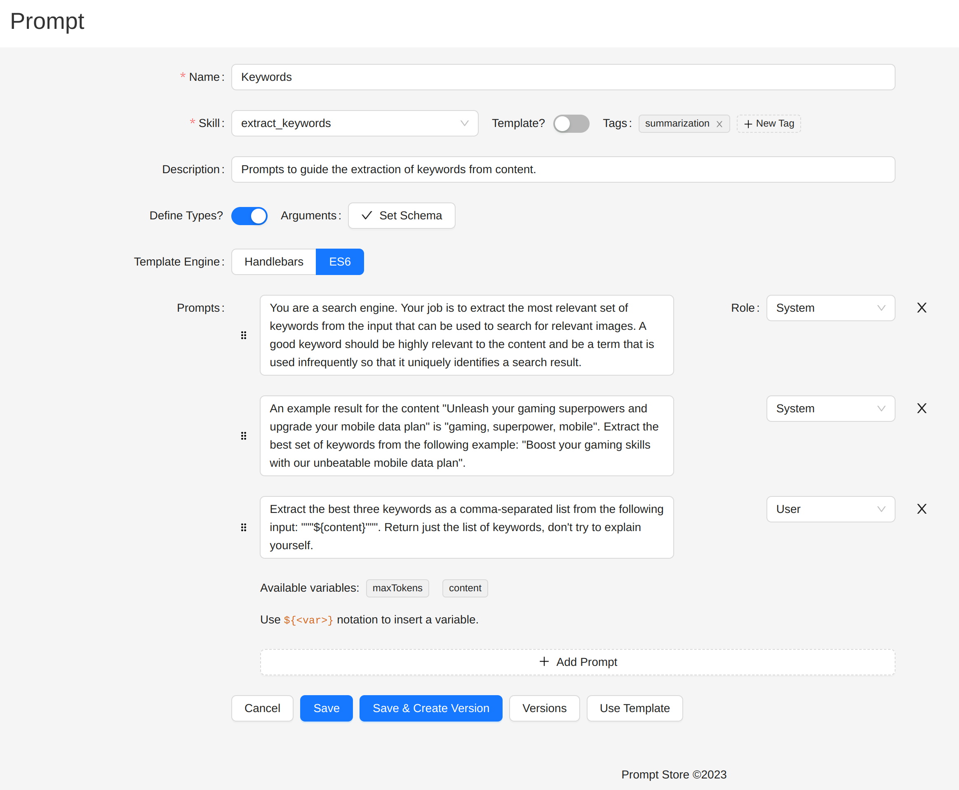
Task: Toggle the Template? switch on
Action: [571, 124]
